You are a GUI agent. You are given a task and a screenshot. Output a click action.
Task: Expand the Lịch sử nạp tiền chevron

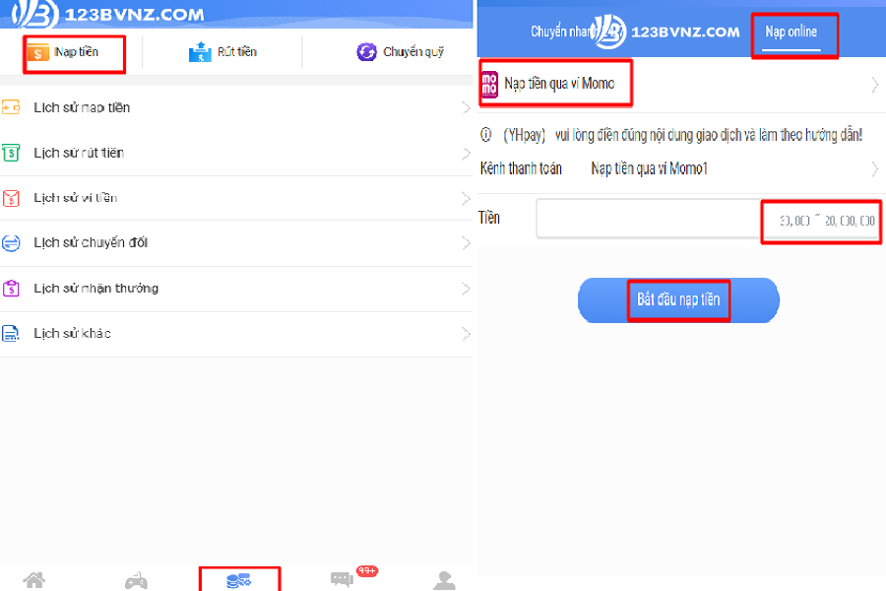466,107
